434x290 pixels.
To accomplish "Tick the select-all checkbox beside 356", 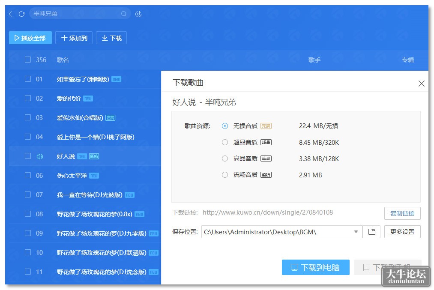I will [28, 60].
